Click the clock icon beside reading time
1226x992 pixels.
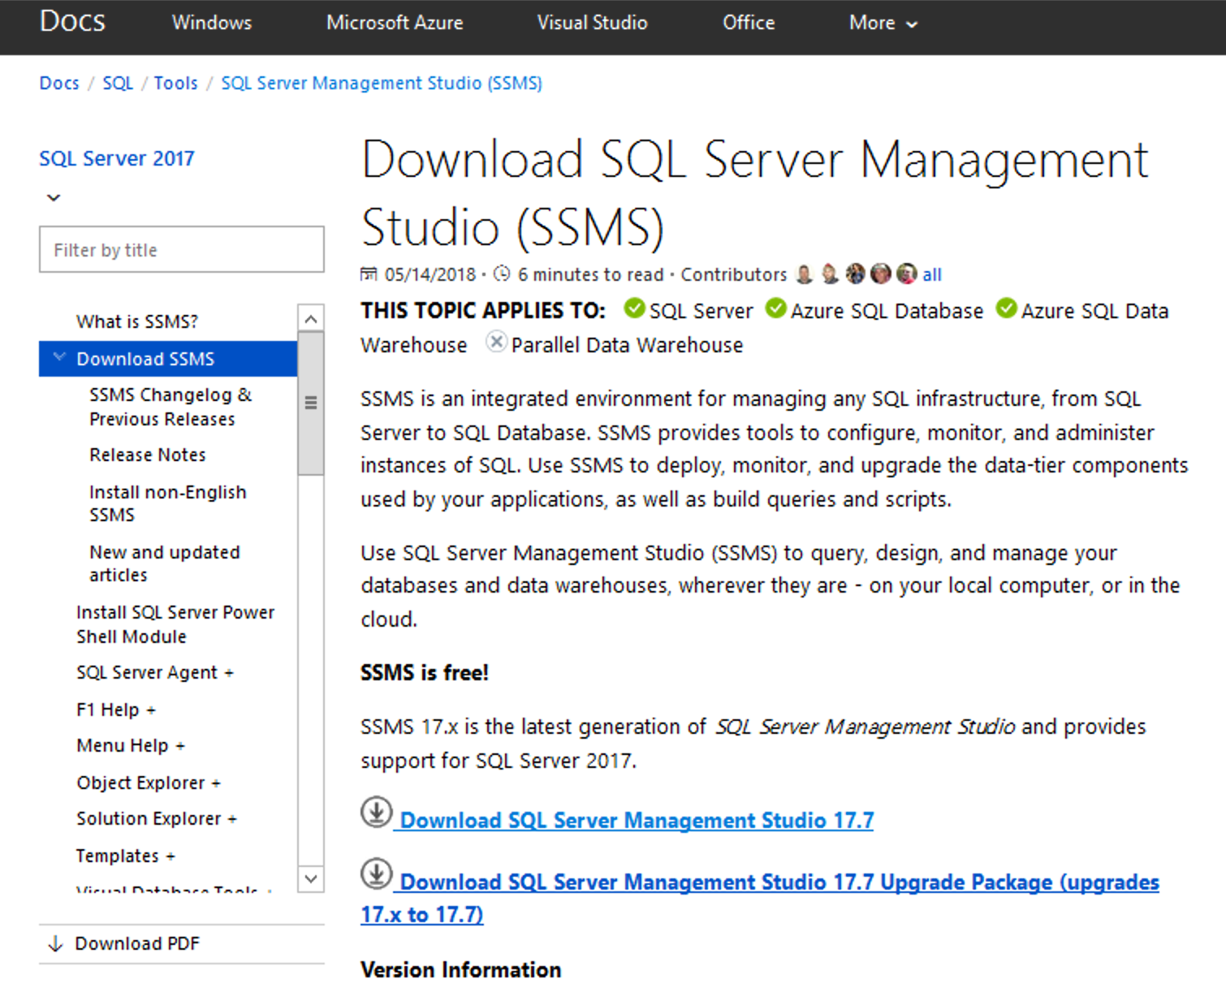point(502,274)
